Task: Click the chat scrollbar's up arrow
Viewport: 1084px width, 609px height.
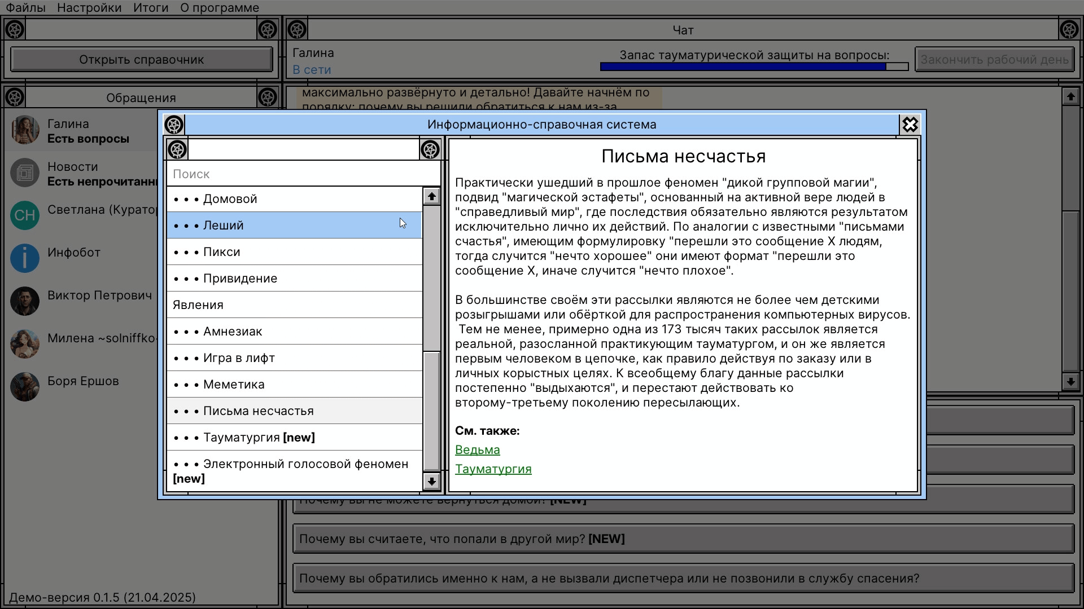Action: (1070, 97)
